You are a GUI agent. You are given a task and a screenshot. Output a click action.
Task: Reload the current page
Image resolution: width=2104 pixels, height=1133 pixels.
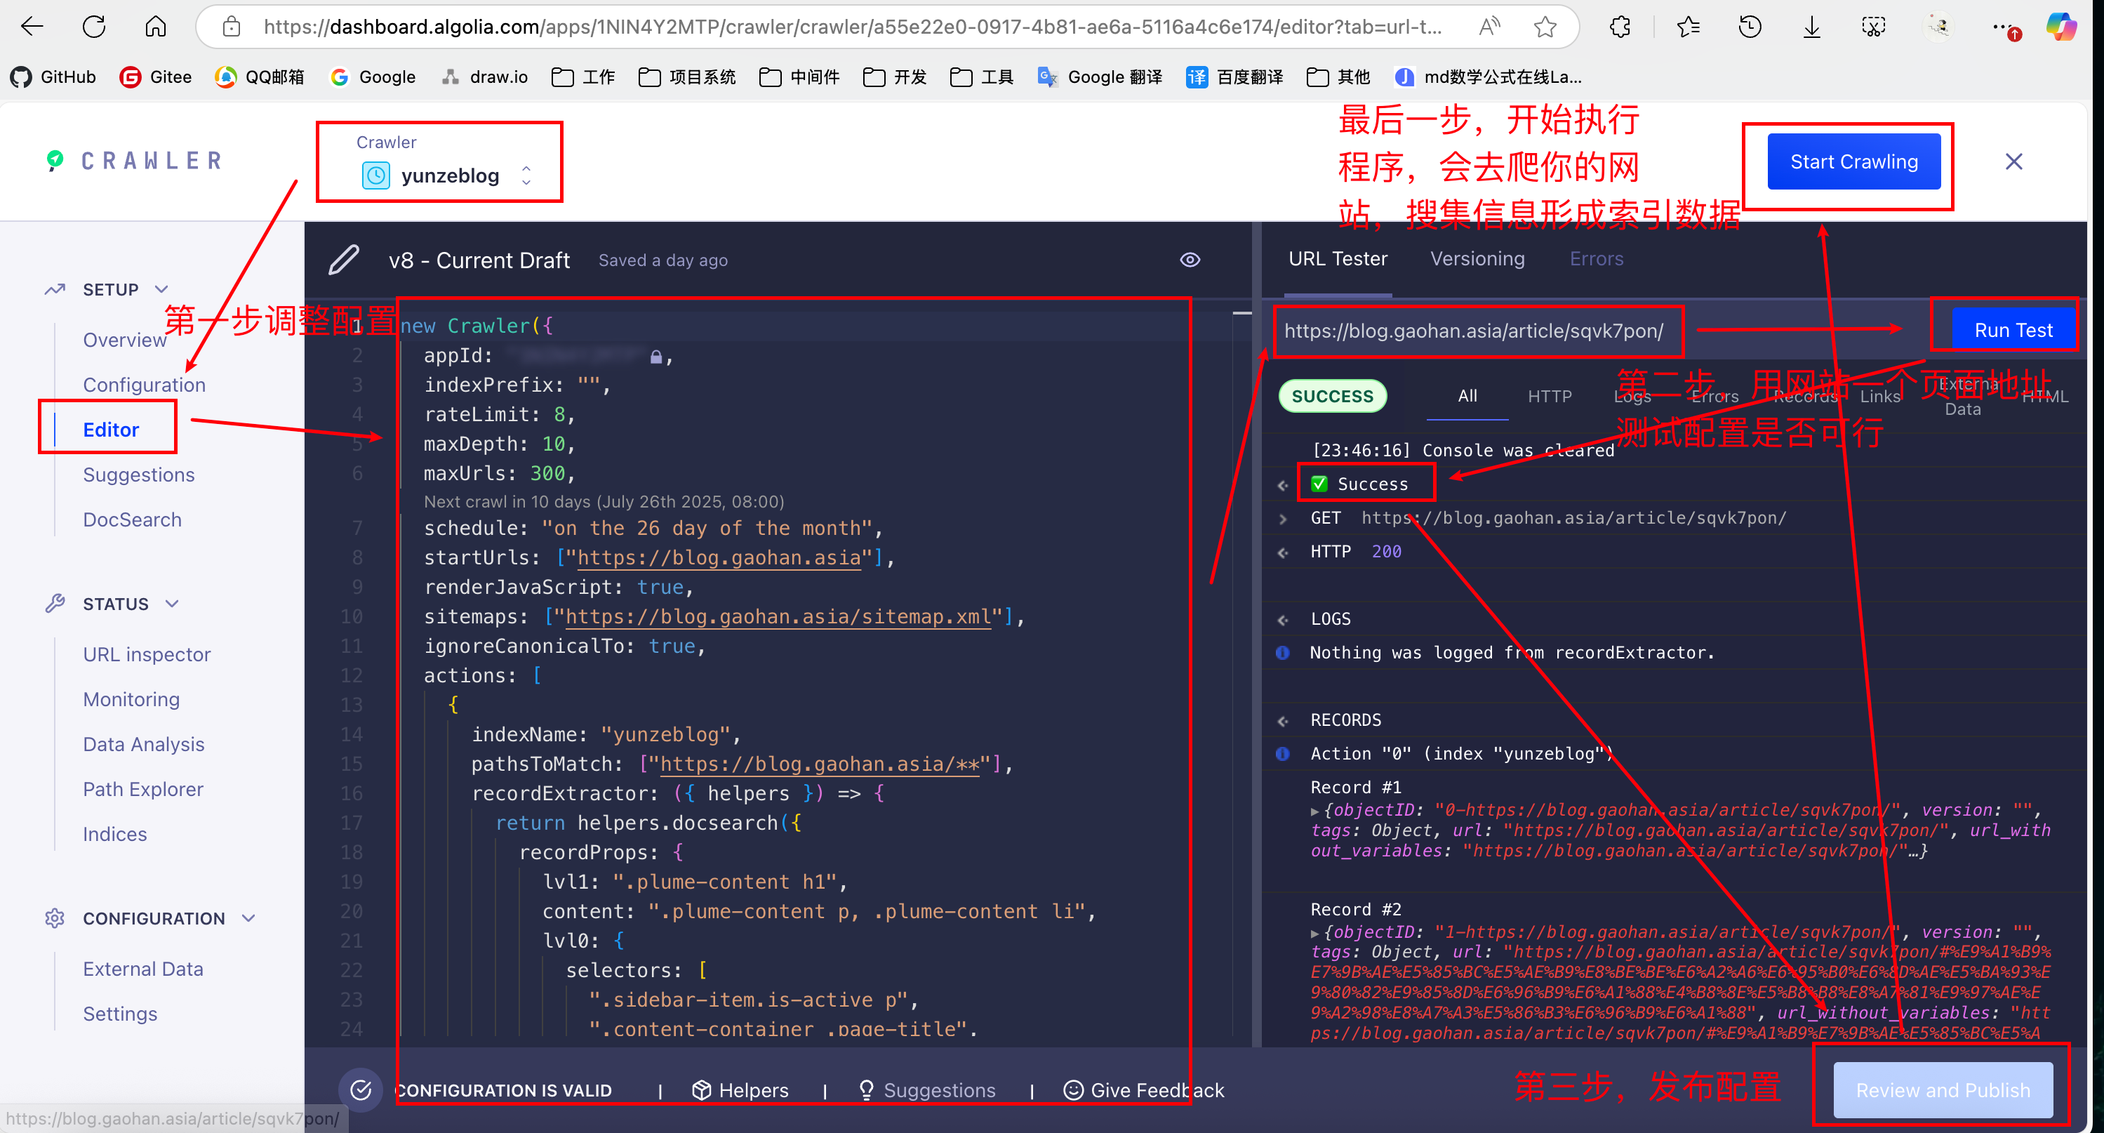pos(94,27)
